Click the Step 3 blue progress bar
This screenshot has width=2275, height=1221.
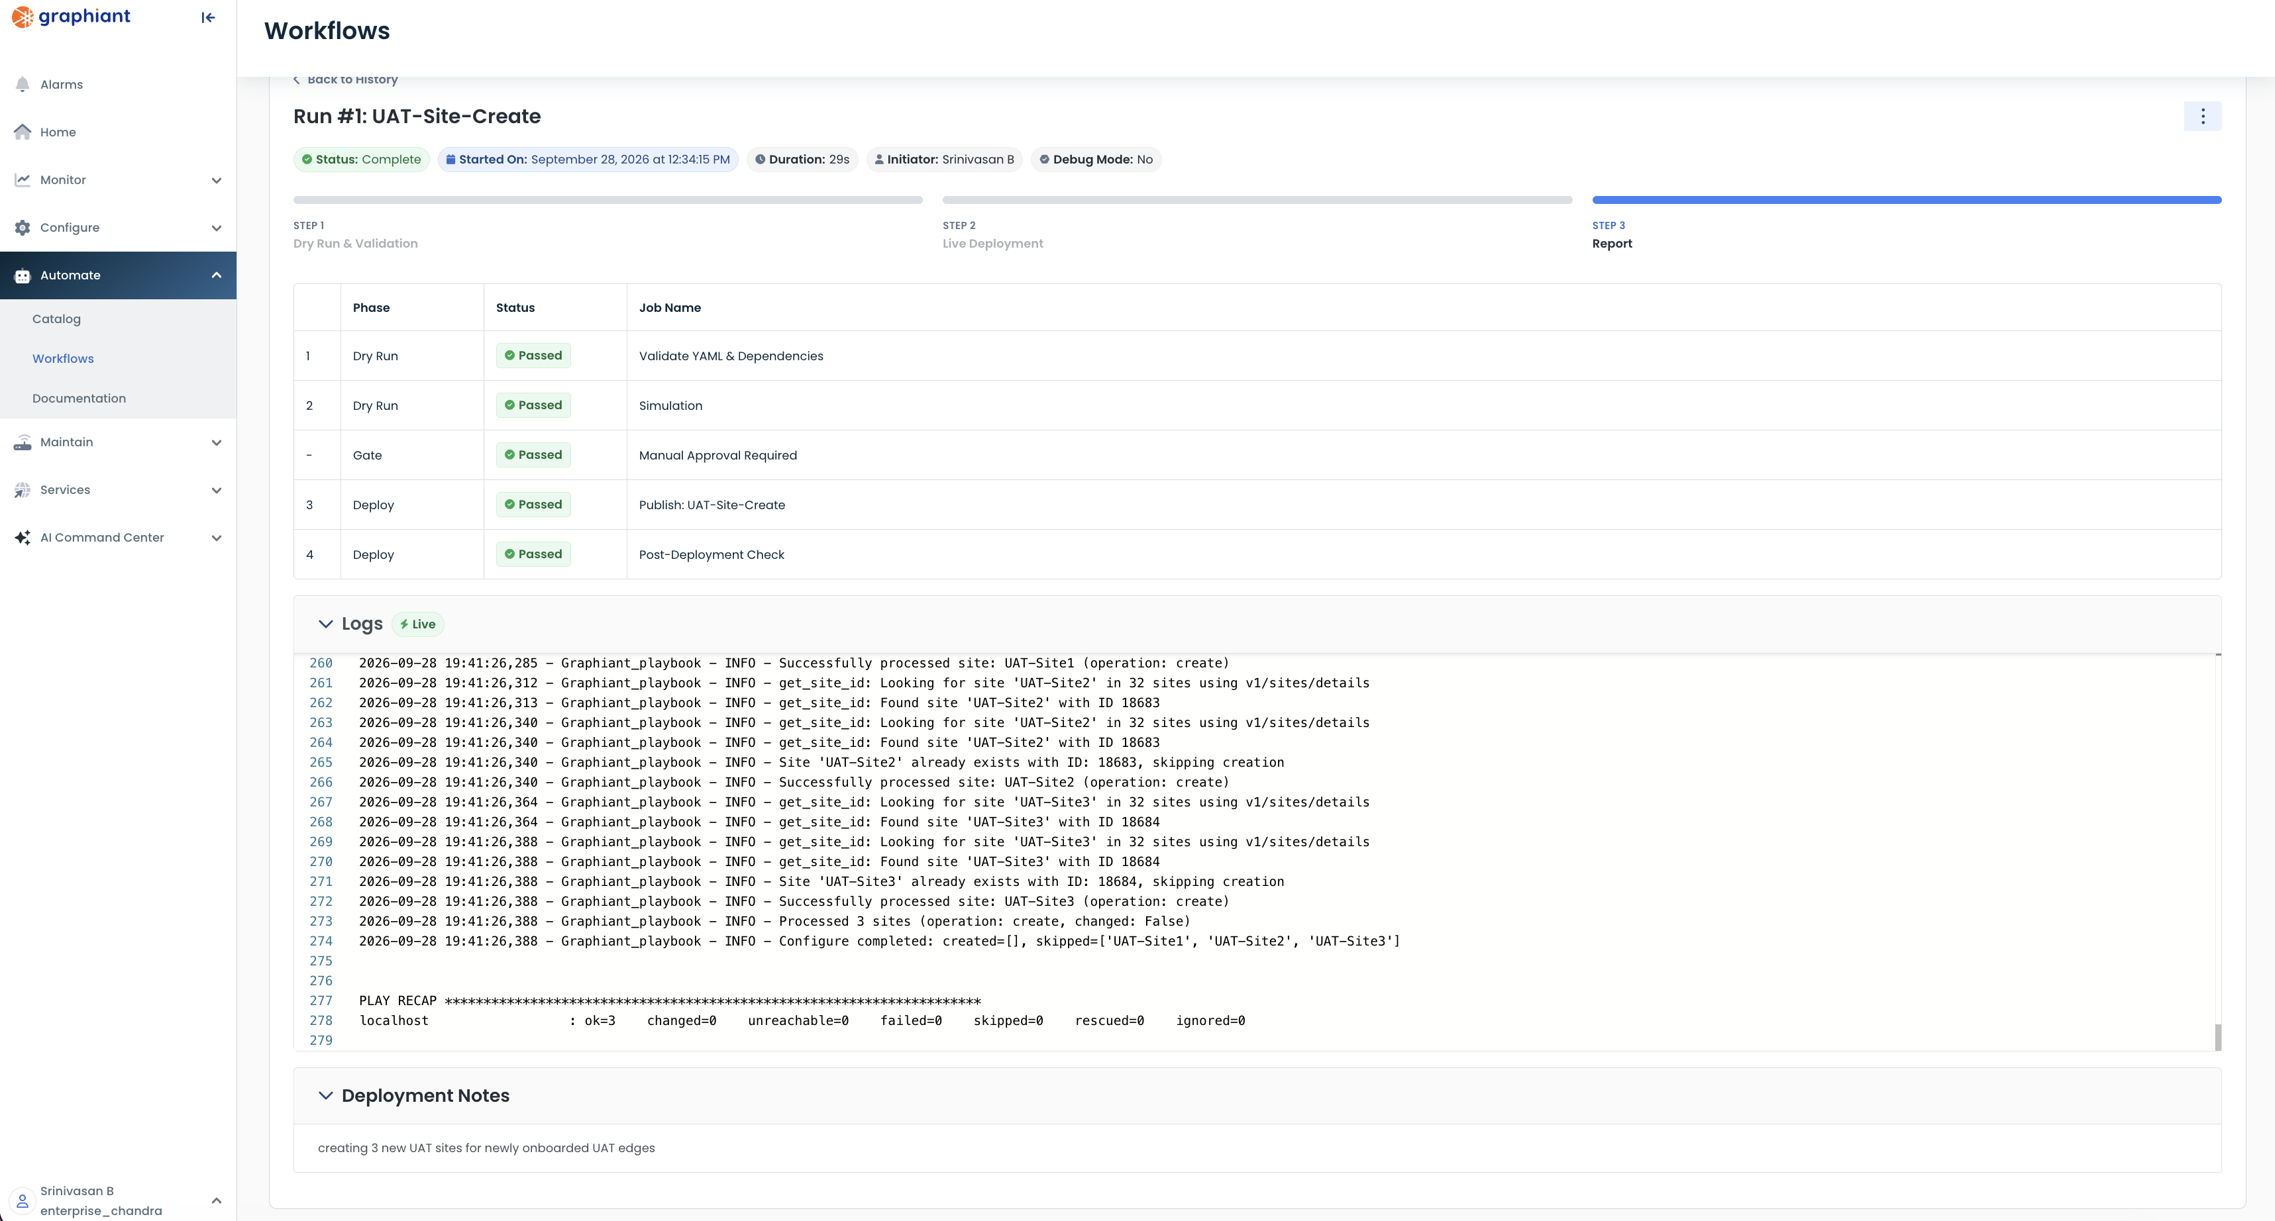1907,201
